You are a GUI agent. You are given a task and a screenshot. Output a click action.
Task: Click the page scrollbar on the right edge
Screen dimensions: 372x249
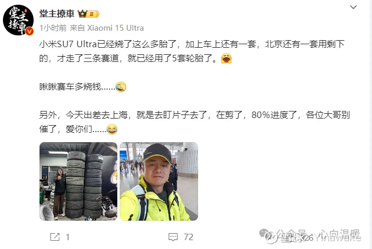[371, 125]
